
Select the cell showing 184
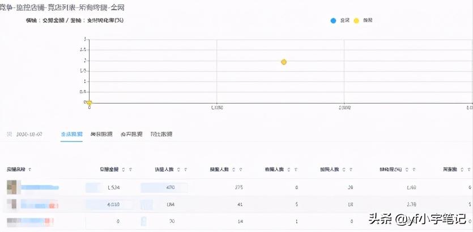click(x=171, y=205)
